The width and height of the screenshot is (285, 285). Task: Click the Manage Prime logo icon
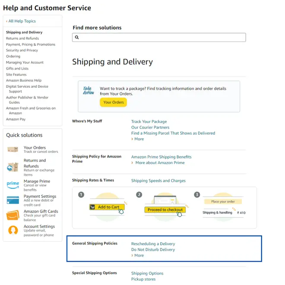click(13, 184)
